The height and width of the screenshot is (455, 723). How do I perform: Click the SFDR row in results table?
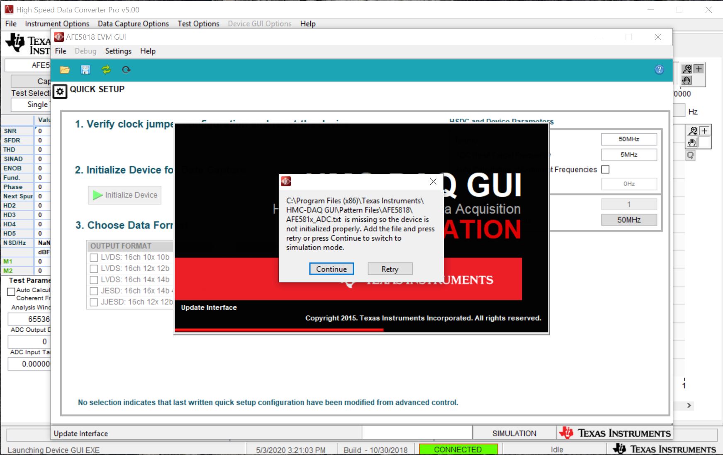[26, 140]
